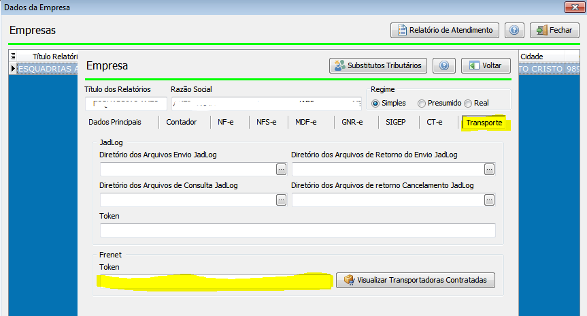587x316 pixels.
Task: Click the help icon beside Substitutos Tributários
Action: (x=444, y=66)
